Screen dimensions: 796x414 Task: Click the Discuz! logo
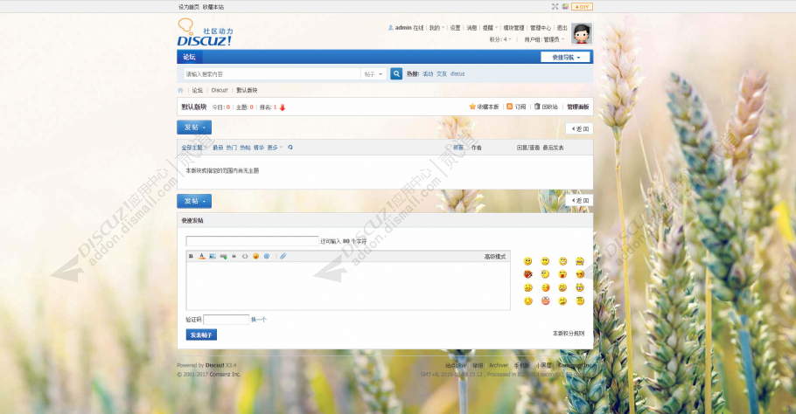pyautogui.click(x=205, y=33)
